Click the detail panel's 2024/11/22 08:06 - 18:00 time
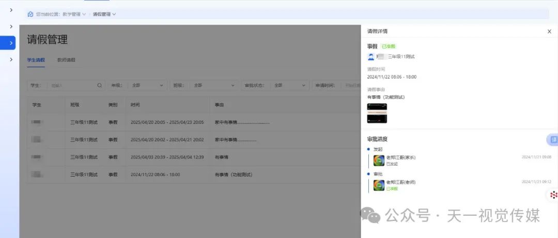 tap(392, 77)
